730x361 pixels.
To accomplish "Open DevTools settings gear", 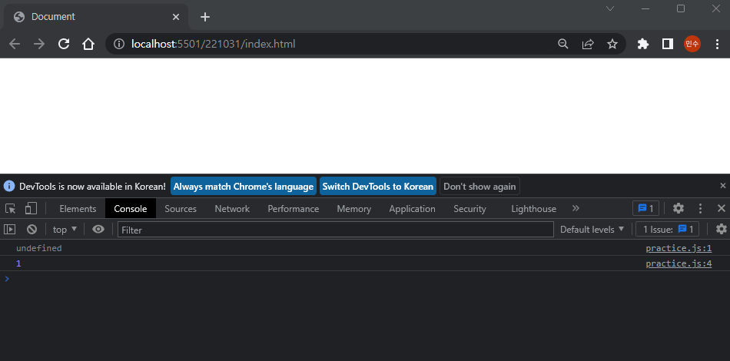I will (679, 208).
